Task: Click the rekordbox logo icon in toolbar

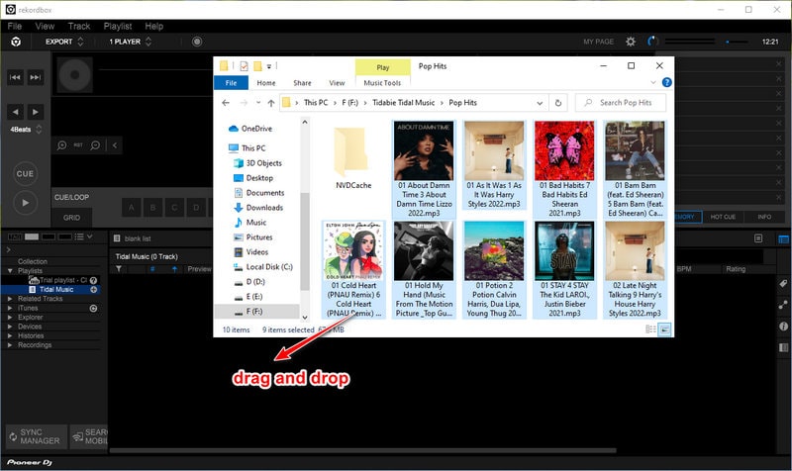Action: (x=16, y=42)
